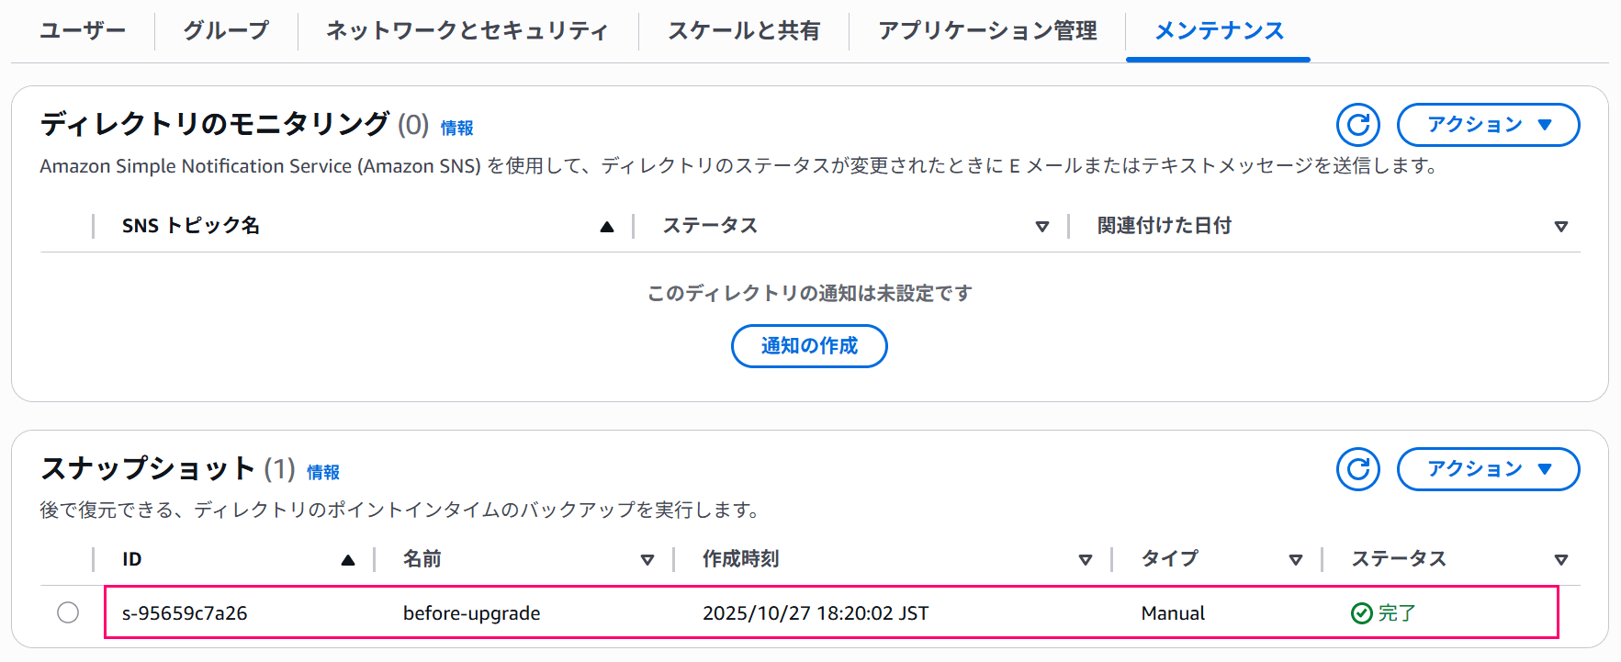
Task: Switch to the ネットワークとセキュリティ tab
Action: pyautogui.click(x=467, y=30)
